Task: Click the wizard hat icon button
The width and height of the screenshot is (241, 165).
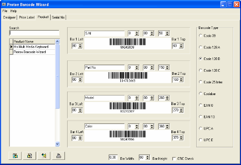Action: point(44,156)
